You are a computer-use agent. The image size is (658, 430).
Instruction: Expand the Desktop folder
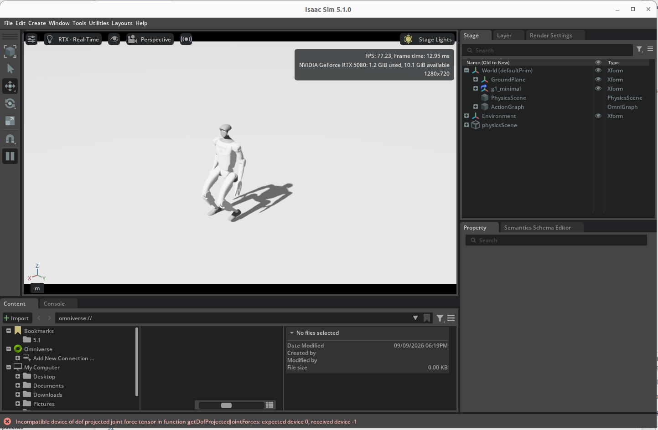(x=18, y=376)
